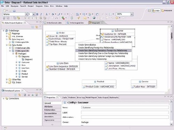Viewport: 174px width, 130px height.
Task: Toggle italic formatting in toolbar
Action: (x=41, y=14)
